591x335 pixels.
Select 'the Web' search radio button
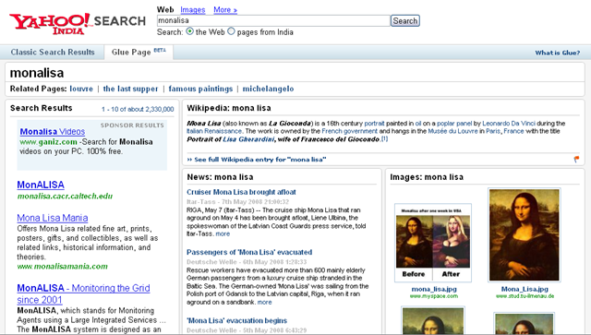pyautogui.click(x=190, y=31)
